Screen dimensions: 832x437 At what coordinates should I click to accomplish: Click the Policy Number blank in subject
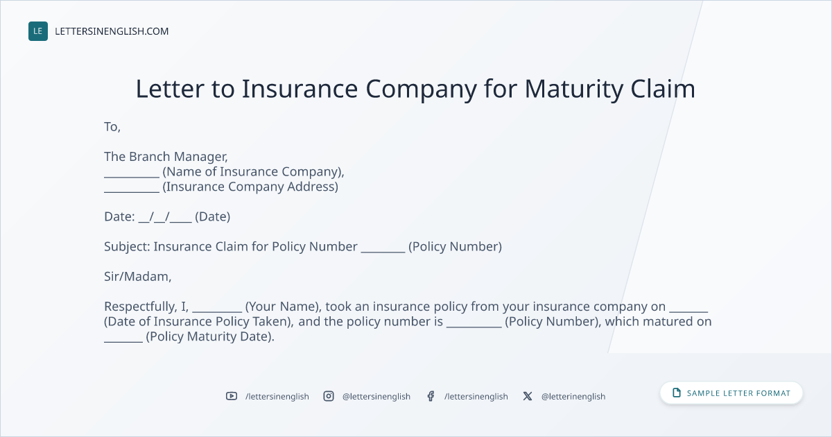383,248
